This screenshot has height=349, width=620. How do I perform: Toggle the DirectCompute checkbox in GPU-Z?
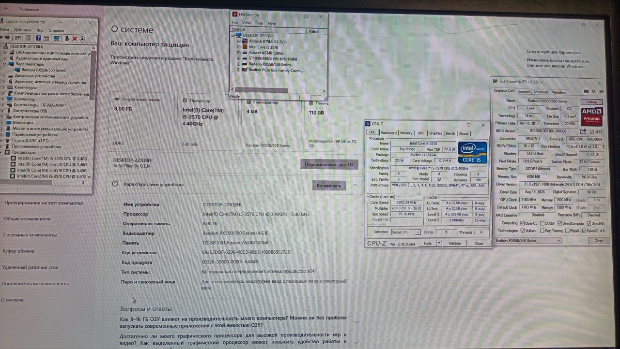[x=559, y=223]
